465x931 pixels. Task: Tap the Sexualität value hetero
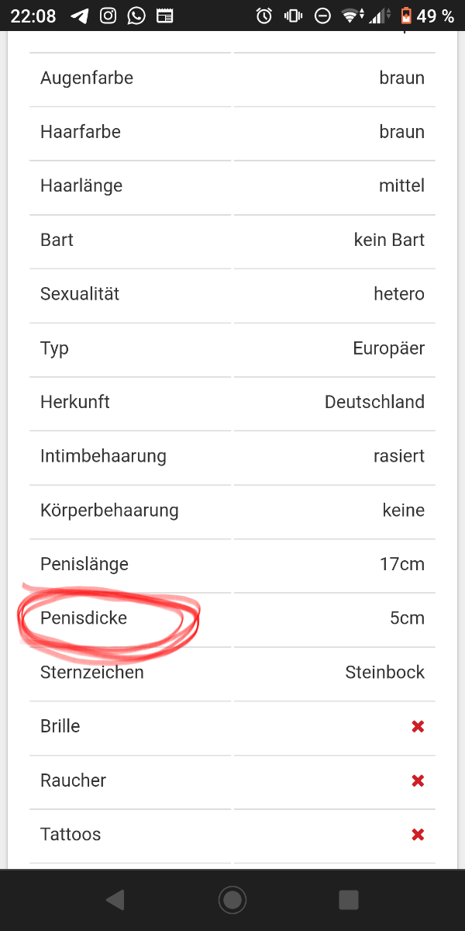point(399,294)
